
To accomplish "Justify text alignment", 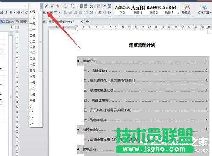I will pyautogui.click(x=81, y=13).
